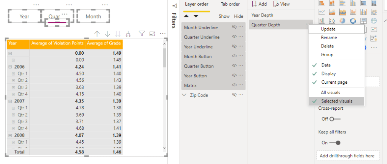The width and height of the screenshot is (387, 164).
Task: Open the matrix visual filter icon
Action: [x=141, y=34]
